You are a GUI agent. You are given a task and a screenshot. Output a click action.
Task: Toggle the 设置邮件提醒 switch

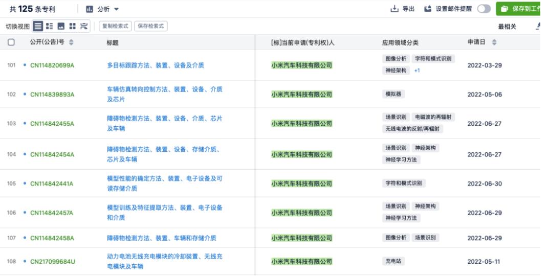(484, 9)
